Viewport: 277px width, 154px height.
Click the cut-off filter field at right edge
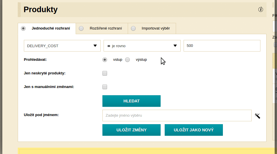point(275,26)
